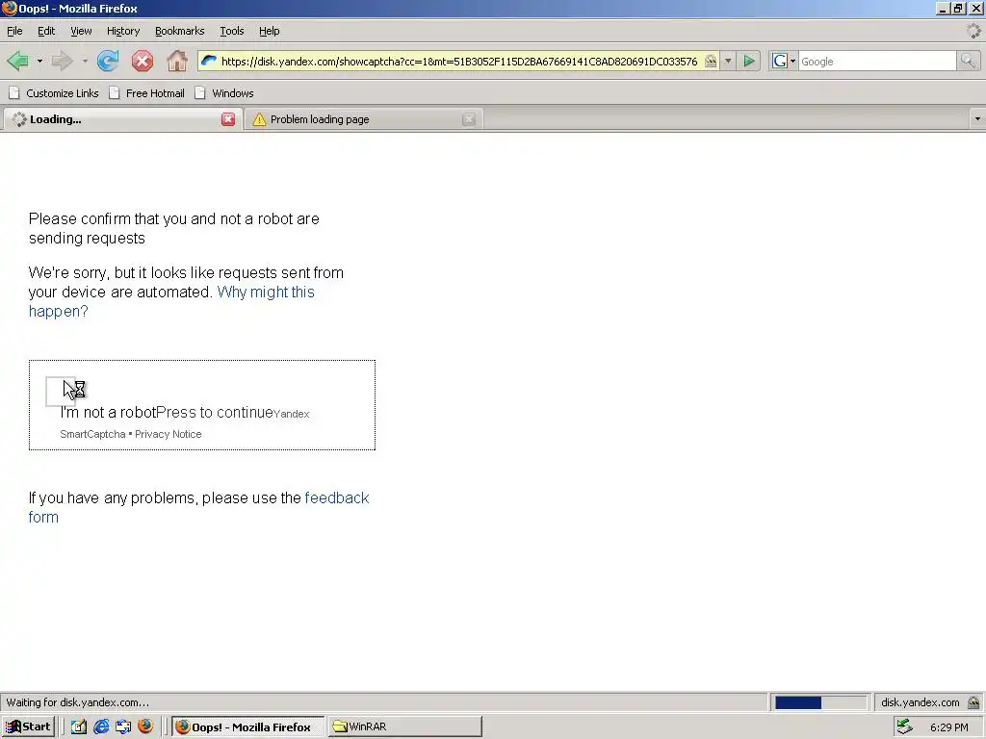Image resolution: width=986 pixels, height=739 pixels.
Task: Open the Privacy Notice link
Action: coord(168,434)
